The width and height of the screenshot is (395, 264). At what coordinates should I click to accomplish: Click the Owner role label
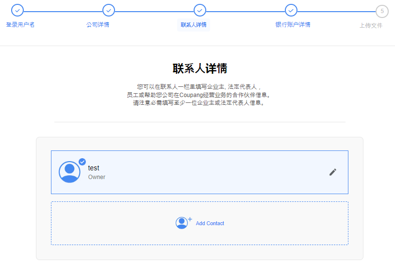[x=97, y=177]
